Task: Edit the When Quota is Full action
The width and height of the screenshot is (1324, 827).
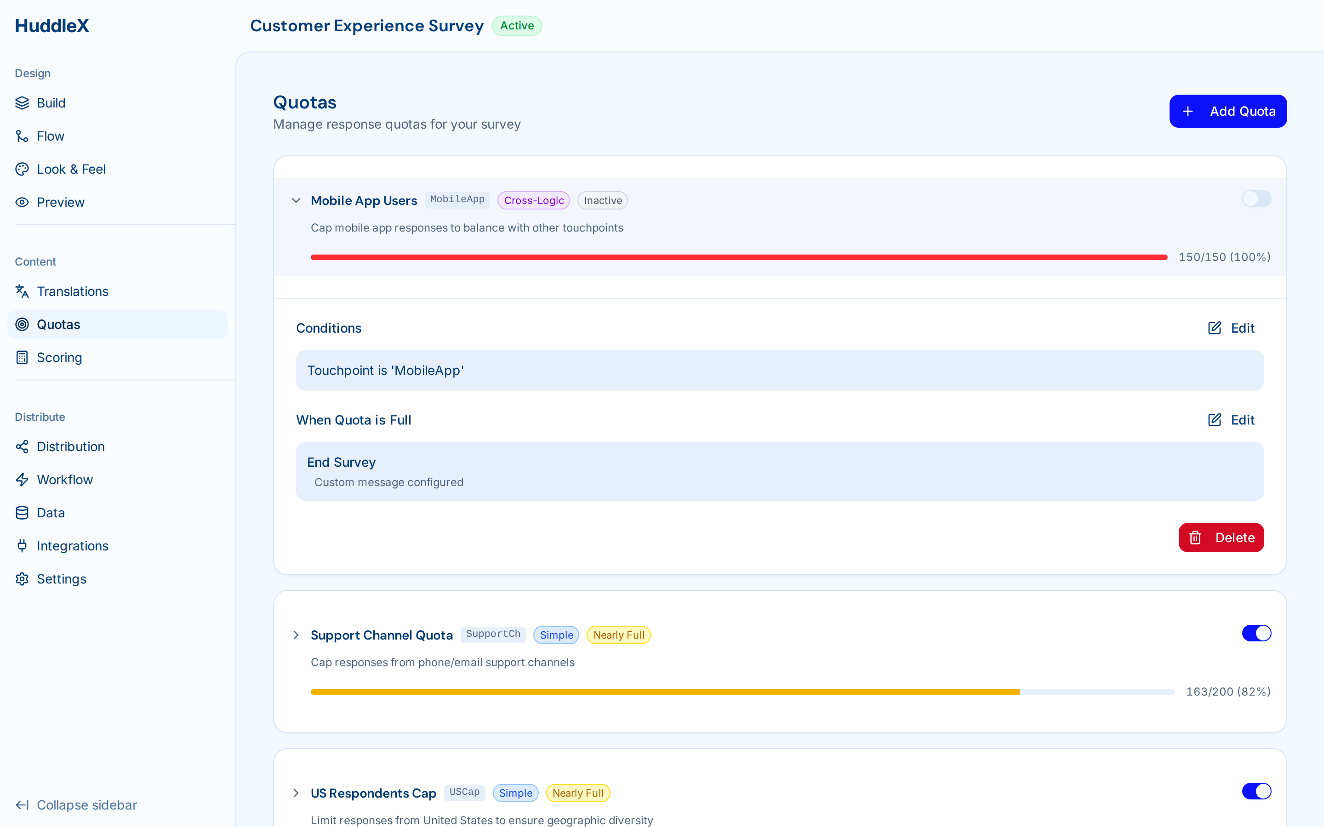Action: [1231, 420]
